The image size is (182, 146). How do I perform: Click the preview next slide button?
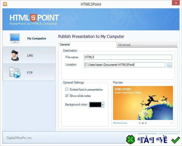(146, 123)
